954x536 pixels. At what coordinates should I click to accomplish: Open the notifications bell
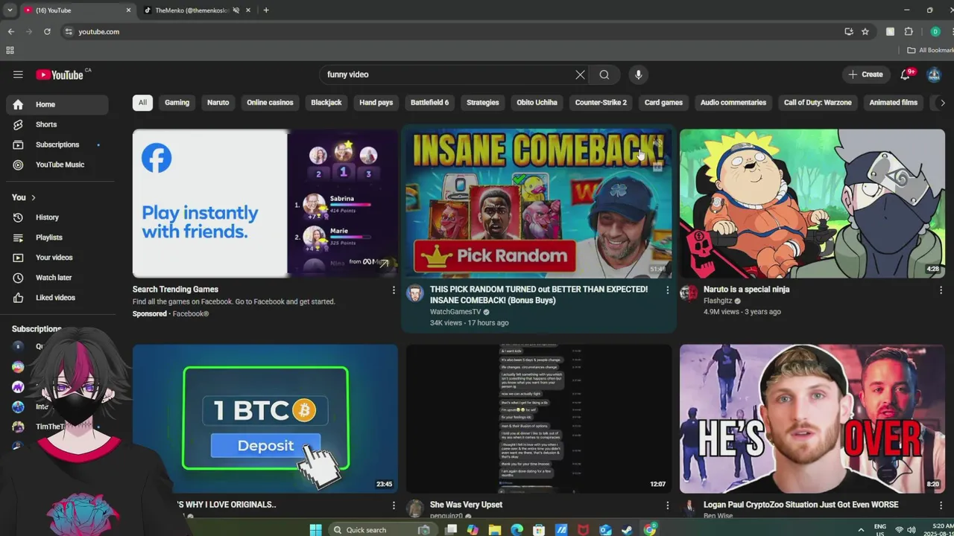(905, 74)
